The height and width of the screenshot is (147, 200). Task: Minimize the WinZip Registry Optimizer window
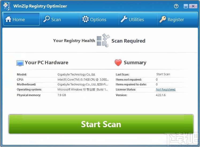tap(186, 6)
